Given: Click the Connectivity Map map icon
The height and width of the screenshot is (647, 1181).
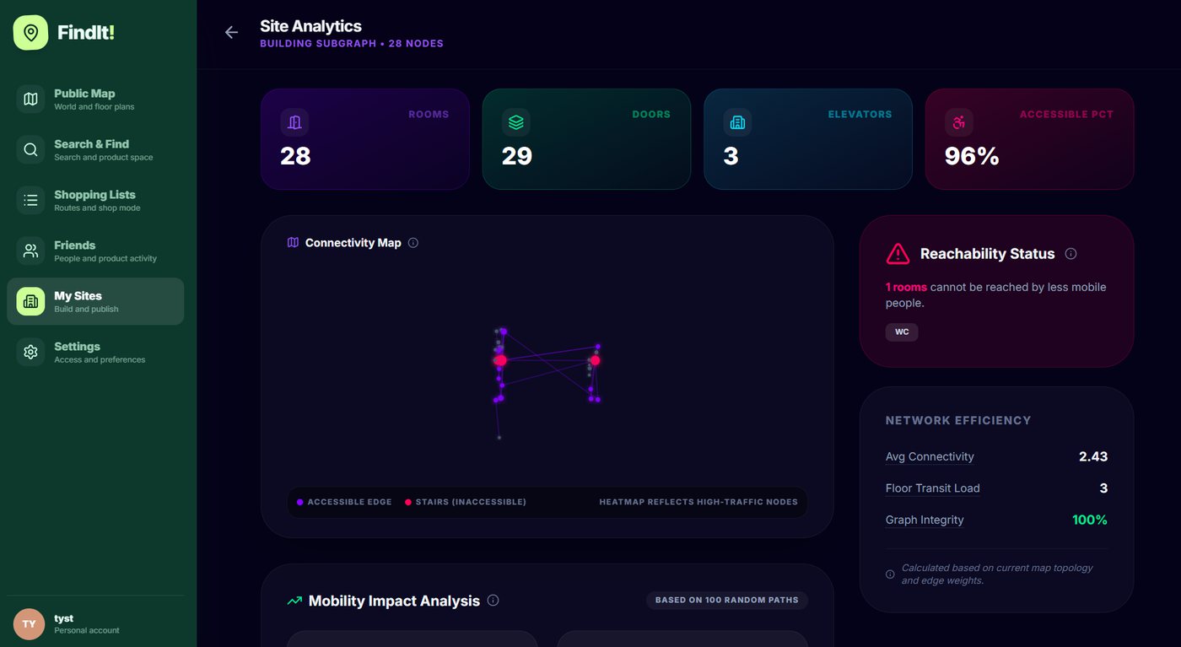Looking at the screenshot, I should (x=293, y=243).
